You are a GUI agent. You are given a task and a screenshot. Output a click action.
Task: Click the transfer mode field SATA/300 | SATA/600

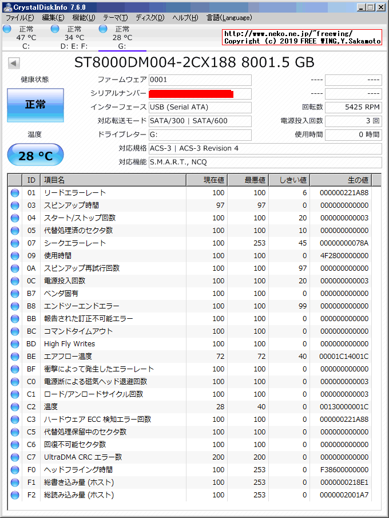coord(200,121)
